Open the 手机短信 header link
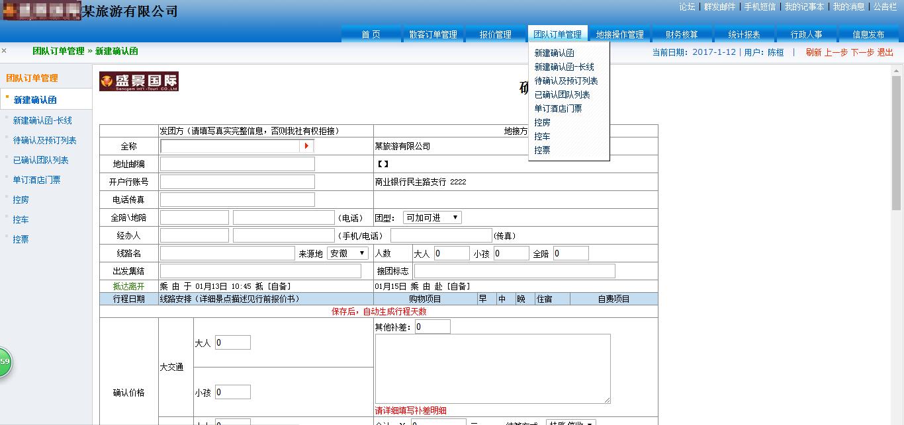 760,7
